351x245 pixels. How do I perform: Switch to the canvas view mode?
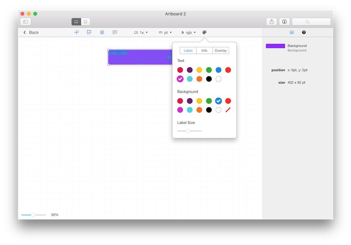pos(76,22)
